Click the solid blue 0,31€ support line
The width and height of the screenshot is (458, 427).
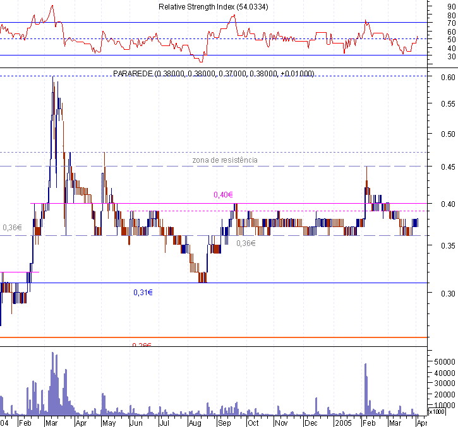[214, 283]
